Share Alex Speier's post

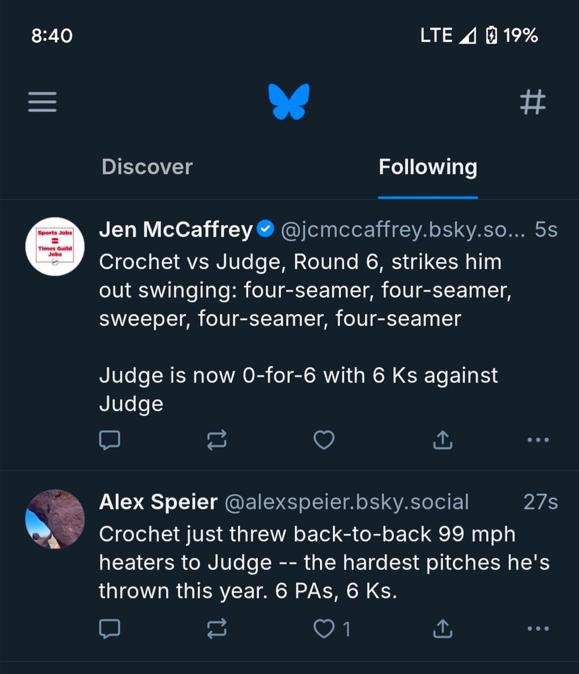pos(441,629)
